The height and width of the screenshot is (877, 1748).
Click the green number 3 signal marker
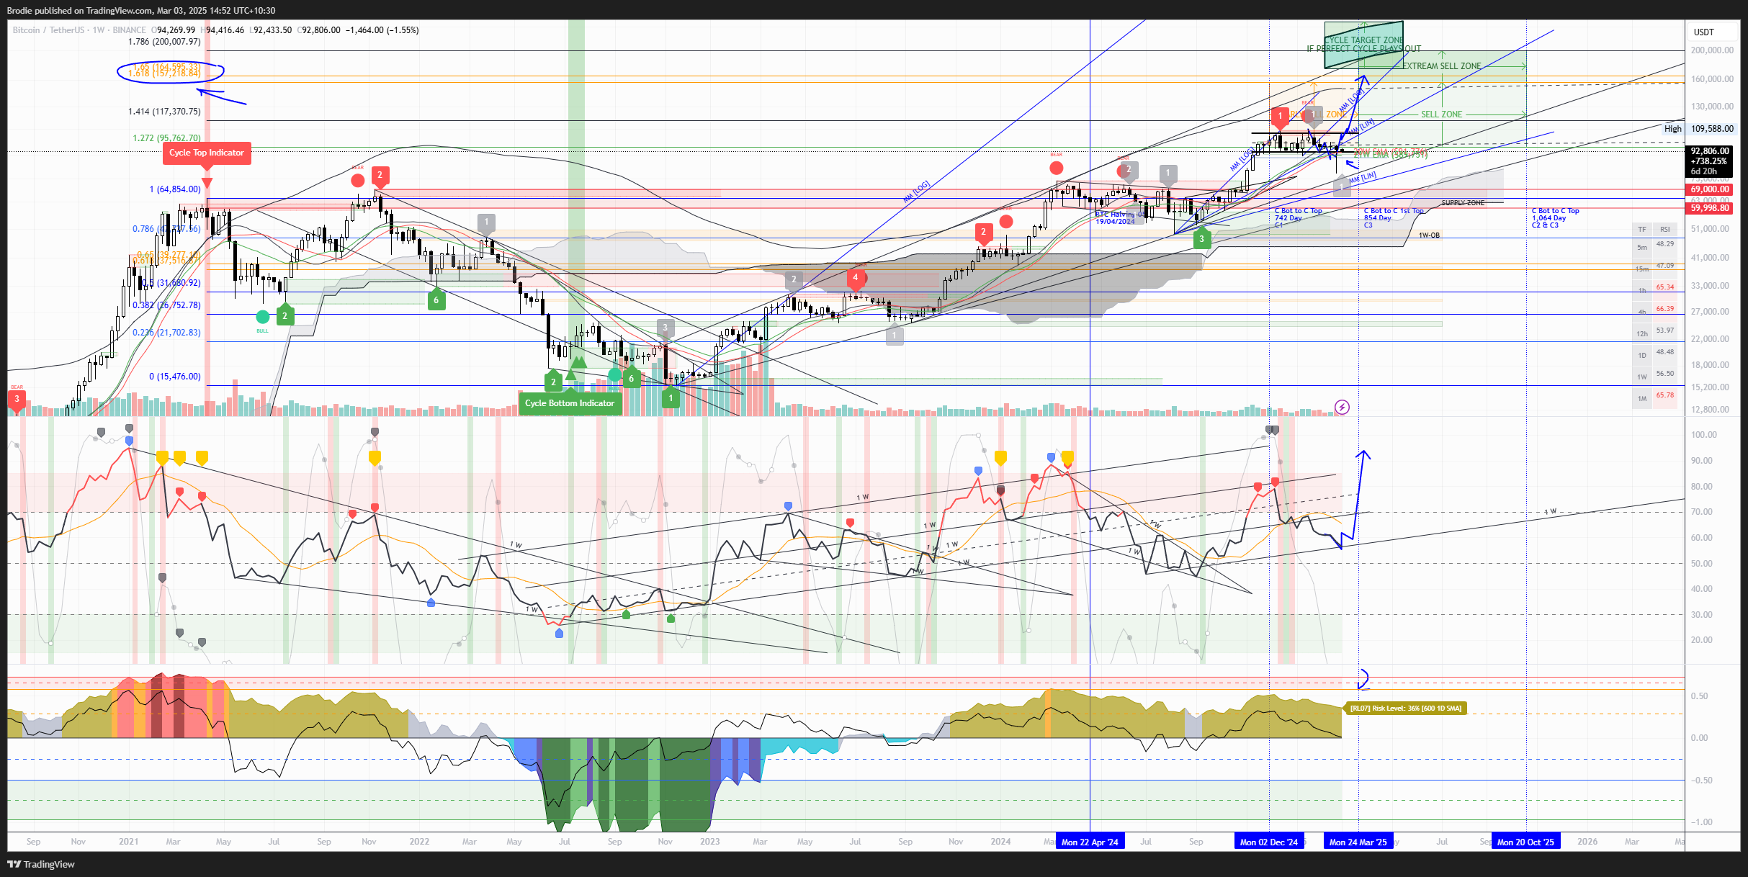tap(1201, 239)
